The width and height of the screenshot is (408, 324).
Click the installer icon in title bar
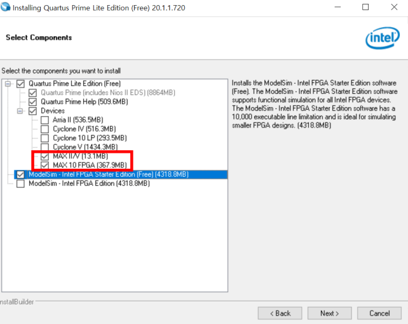click(6, 7)
